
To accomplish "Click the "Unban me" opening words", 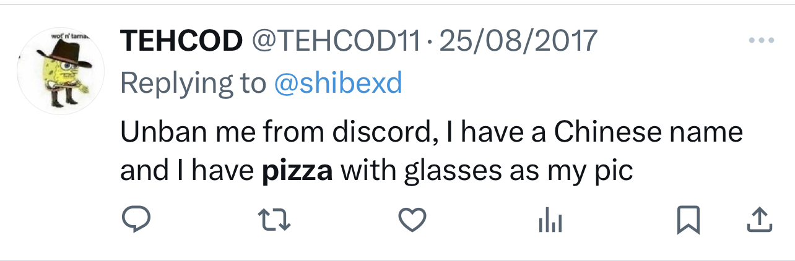I will pyautogui.click(x=175, y=132).
